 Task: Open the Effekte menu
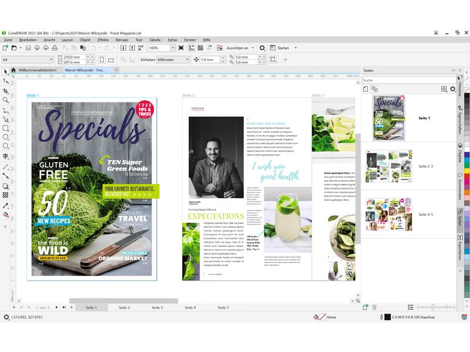click(x=103, y=40)
